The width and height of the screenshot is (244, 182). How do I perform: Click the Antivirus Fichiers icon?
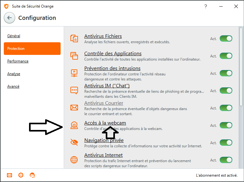click(x=74, y=38)
